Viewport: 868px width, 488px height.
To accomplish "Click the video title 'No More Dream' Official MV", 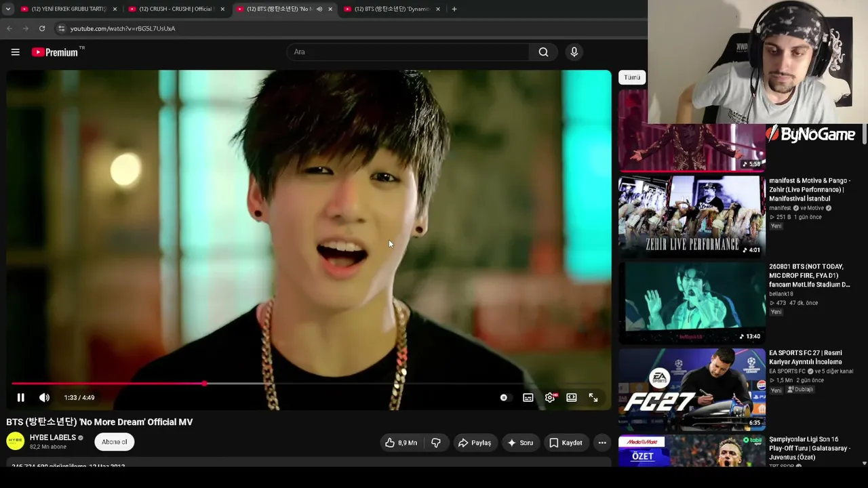I will click(100, 422).
